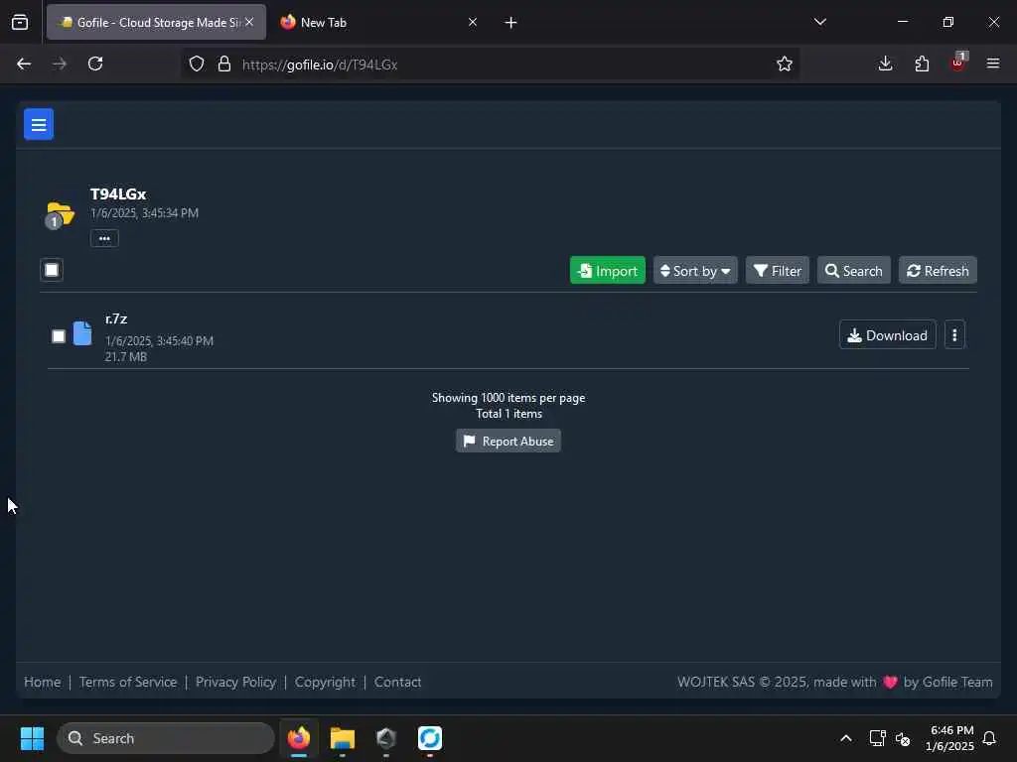
Task: Open the Windows Start menu
Action: [x=32, y=738]
